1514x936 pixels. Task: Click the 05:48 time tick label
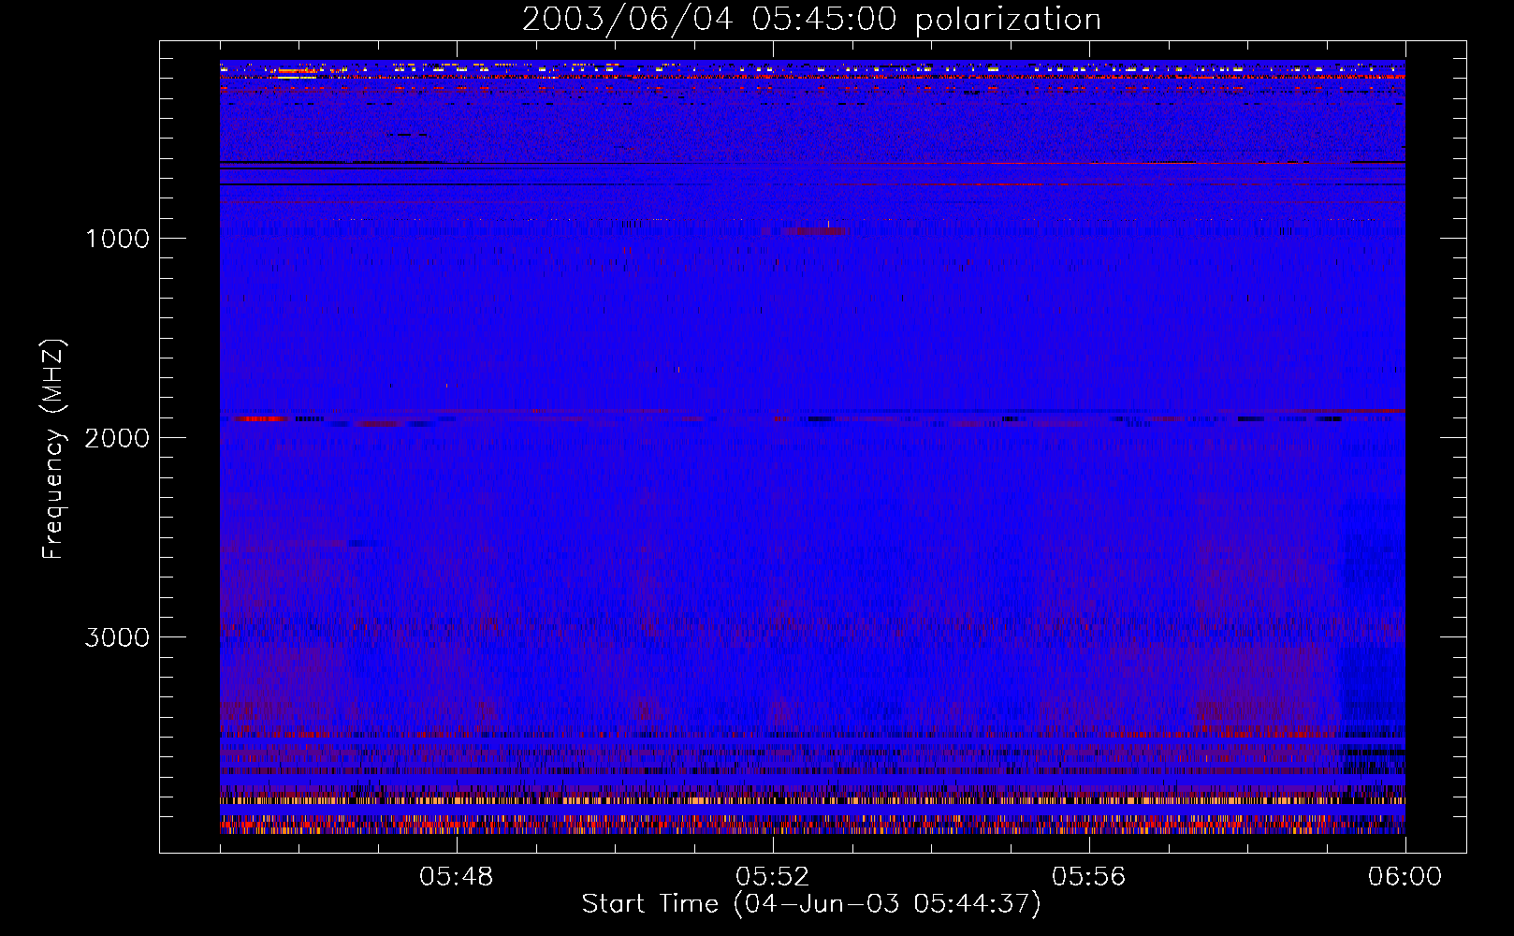457,877
